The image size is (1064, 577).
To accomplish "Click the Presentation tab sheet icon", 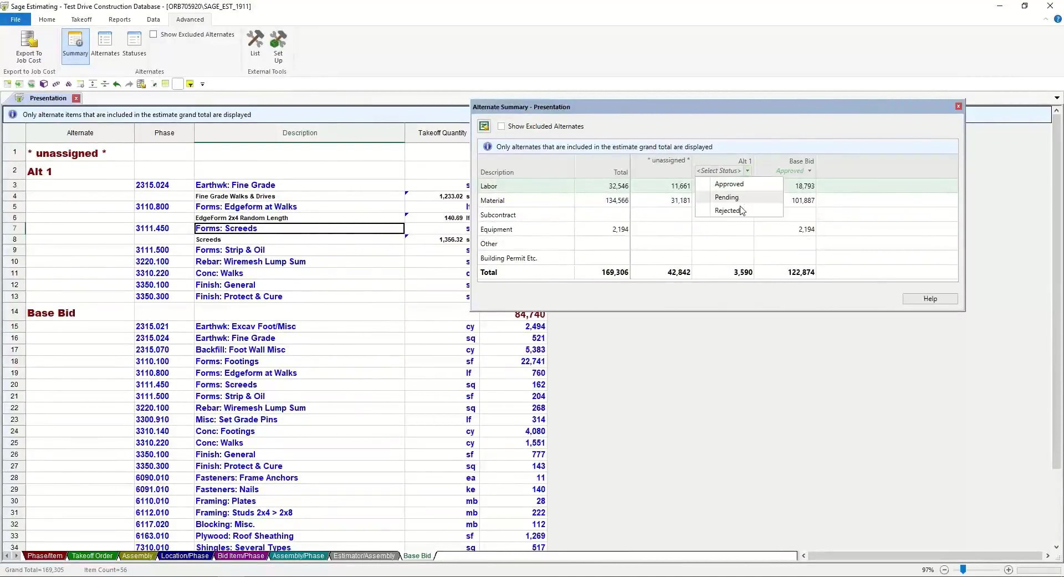I will tap(19, 98).
